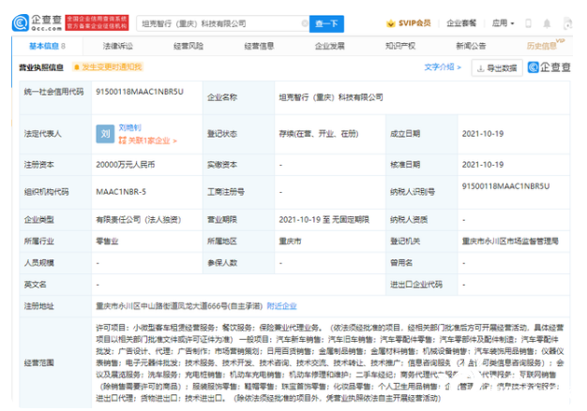Click the SVIP会员 crown icon
Viewport: 587px width, 411px height.
click(x=391, y=23)
